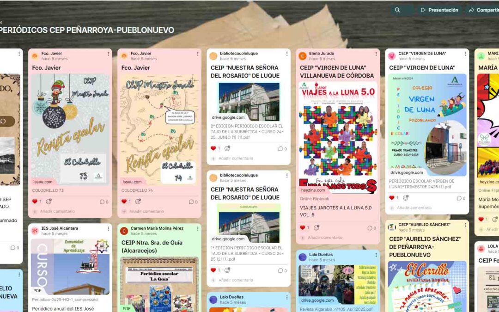Click Fco. Javier avatar on Colodrillo 73 post
The height and width of the screenshot is (312, 499).
coord(35,56)
